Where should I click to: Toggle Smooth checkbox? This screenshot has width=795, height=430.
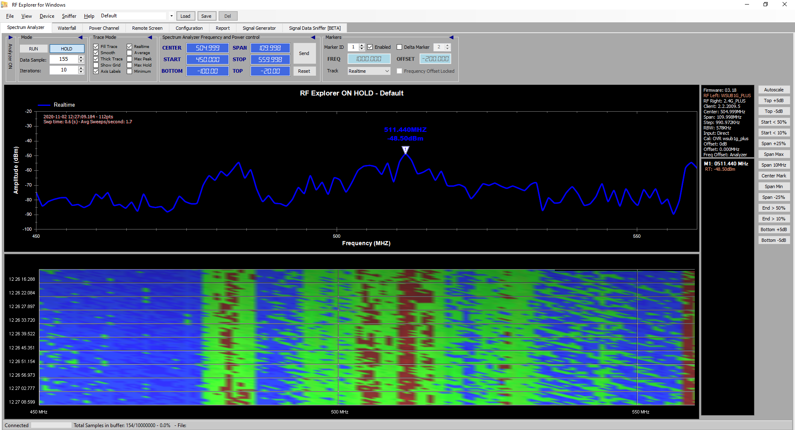tap(96, 53)
